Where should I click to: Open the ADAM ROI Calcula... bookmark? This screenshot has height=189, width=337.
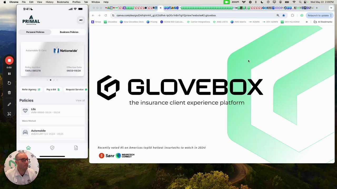172,22
